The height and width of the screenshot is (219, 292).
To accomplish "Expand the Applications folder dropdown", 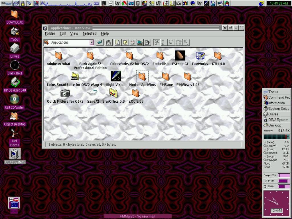I will [x=92, y=42].
